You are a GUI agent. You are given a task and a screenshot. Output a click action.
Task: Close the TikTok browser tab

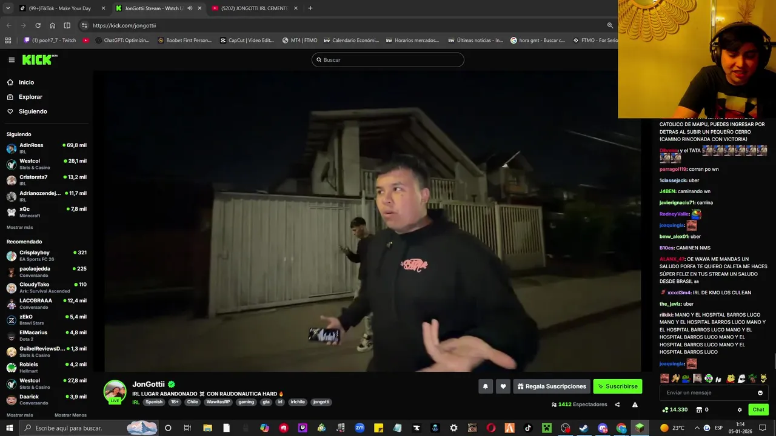pos(103,8)
